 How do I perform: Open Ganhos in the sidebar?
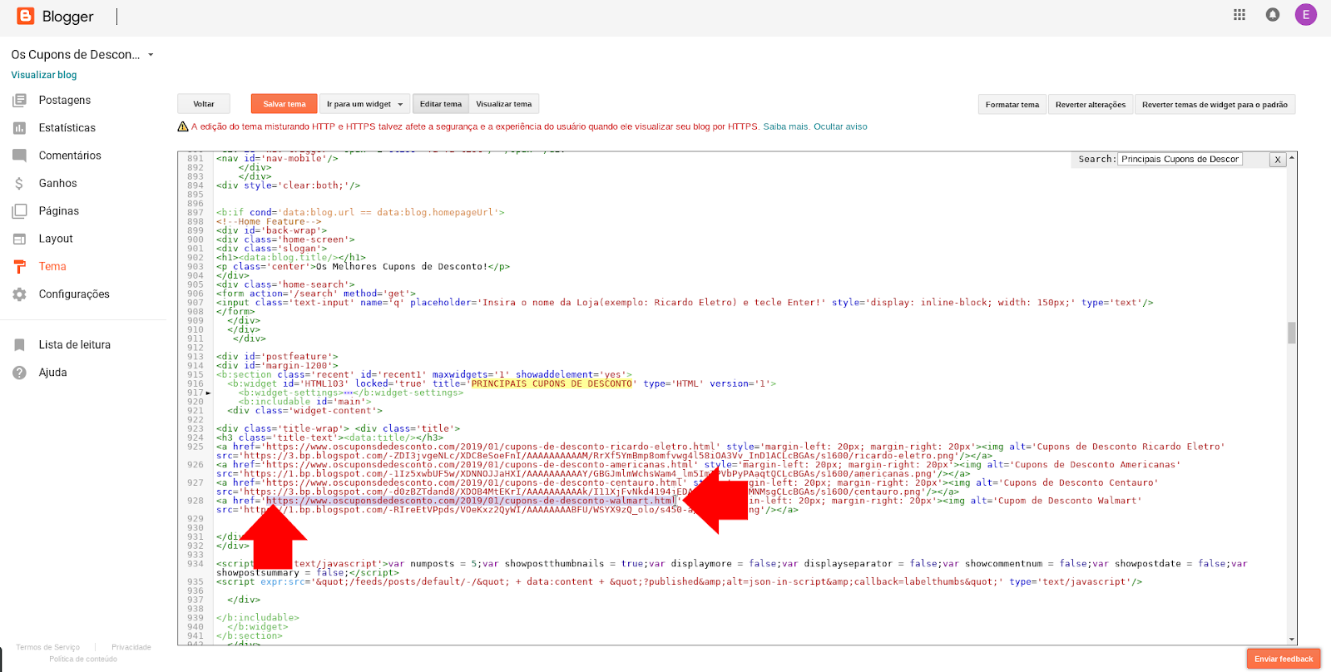[58, 184]
